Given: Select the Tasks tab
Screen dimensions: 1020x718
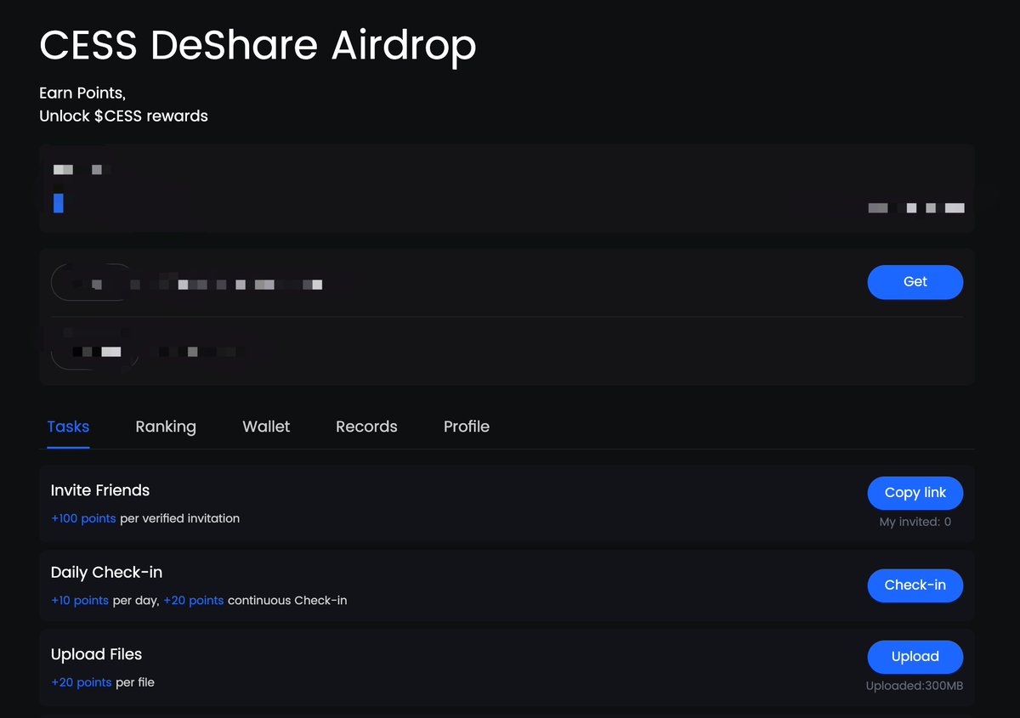Looking at the screenshot, I should pos(68,427).
